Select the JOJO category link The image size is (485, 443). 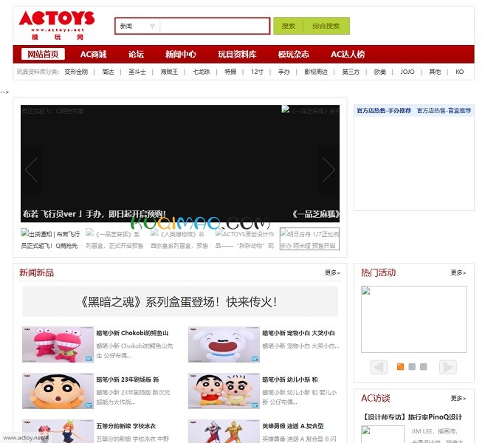(407, 72)
